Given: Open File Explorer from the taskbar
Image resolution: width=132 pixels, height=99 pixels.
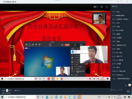Looking at the screenshot, I should pyautogui.click(x=52, y=97).
